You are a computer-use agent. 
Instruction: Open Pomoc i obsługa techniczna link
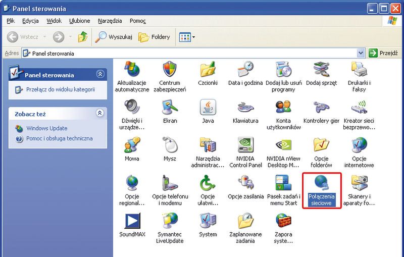tap(59, 138)
